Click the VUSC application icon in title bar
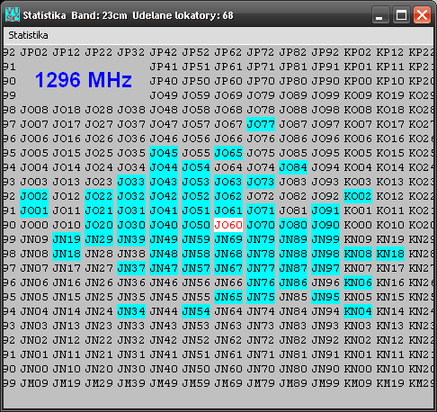This screenshot has width=437, height=412. coord(13,14)
